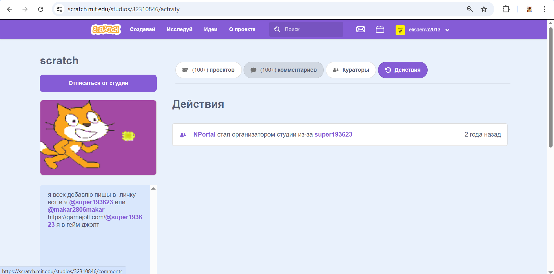Click the '2 года назад' timestamp
This screenshot has height=274, width=554.
click(x=482, y=135)
